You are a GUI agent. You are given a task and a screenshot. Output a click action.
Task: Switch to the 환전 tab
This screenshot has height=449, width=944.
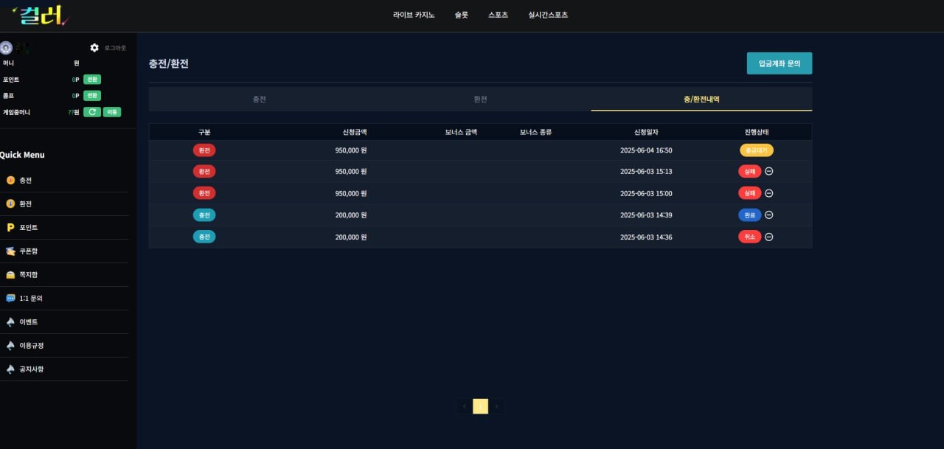481,99
